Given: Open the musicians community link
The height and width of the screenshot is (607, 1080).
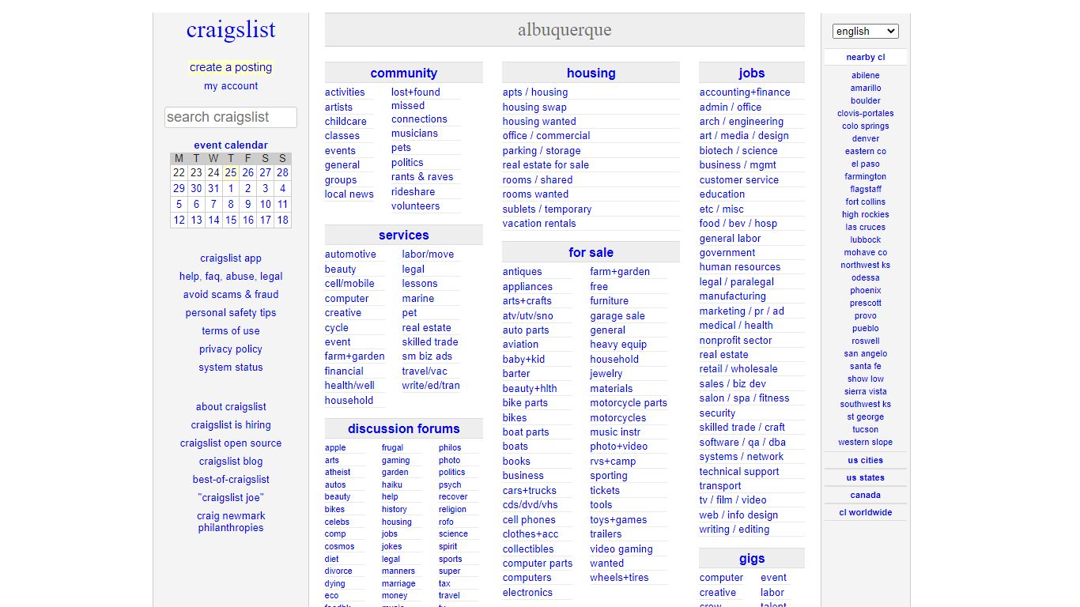Looking at the screenshot, I should tap(414, 134).
